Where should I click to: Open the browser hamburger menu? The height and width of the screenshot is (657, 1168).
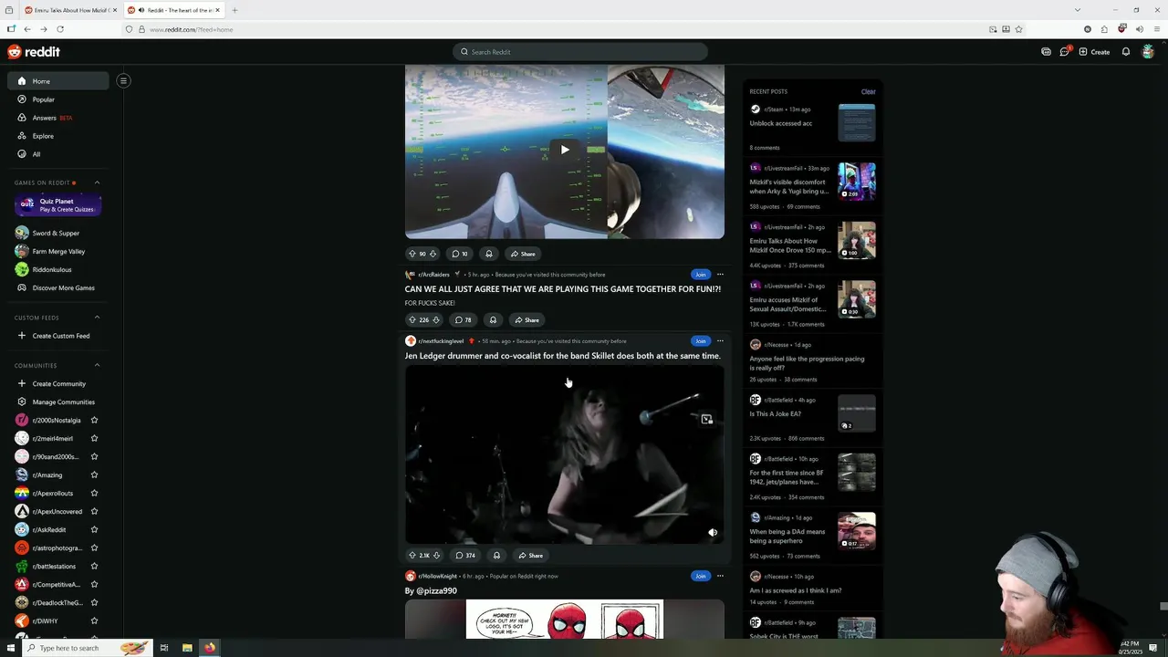pyautogui.click(x=1155, y=29)
